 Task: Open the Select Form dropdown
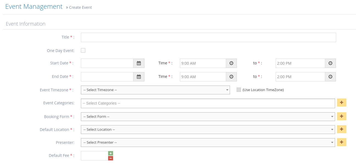(x=208, y=117)
